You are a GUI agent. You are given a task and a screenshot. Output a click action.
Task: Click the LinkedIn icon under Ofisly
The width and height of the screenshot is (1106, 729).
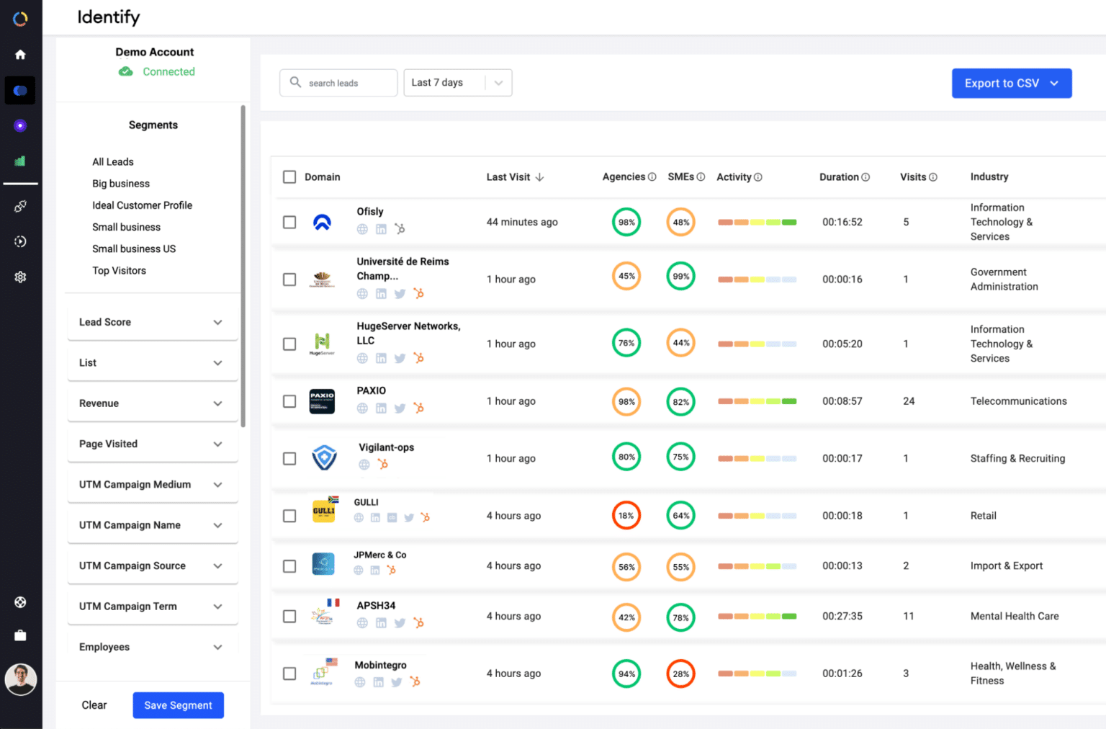tap(381, 229)
